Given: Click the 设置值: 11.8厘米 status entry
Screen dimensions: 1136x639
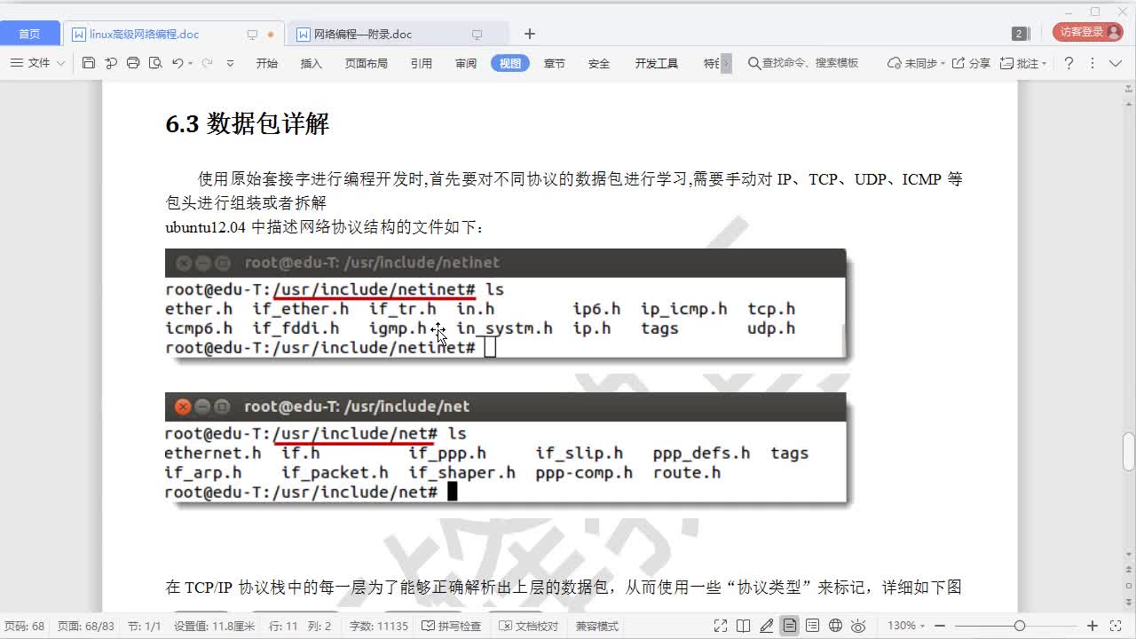Looking at the screenshot, I should point(214,626).
